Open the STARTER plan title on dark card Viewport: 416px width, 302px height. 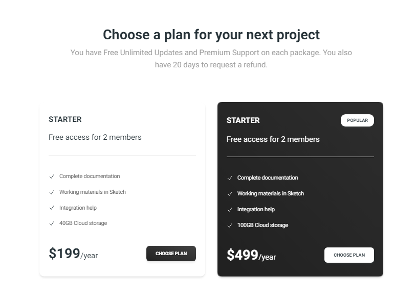(243, 120)
